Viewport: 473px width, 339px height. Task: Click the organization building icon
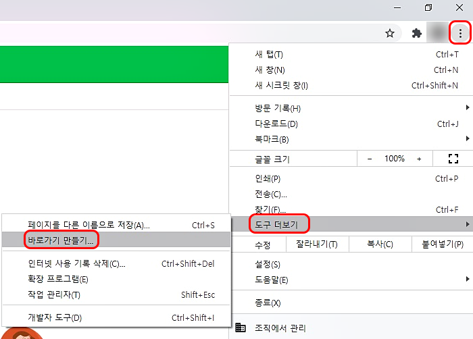(x=240, y=328)
